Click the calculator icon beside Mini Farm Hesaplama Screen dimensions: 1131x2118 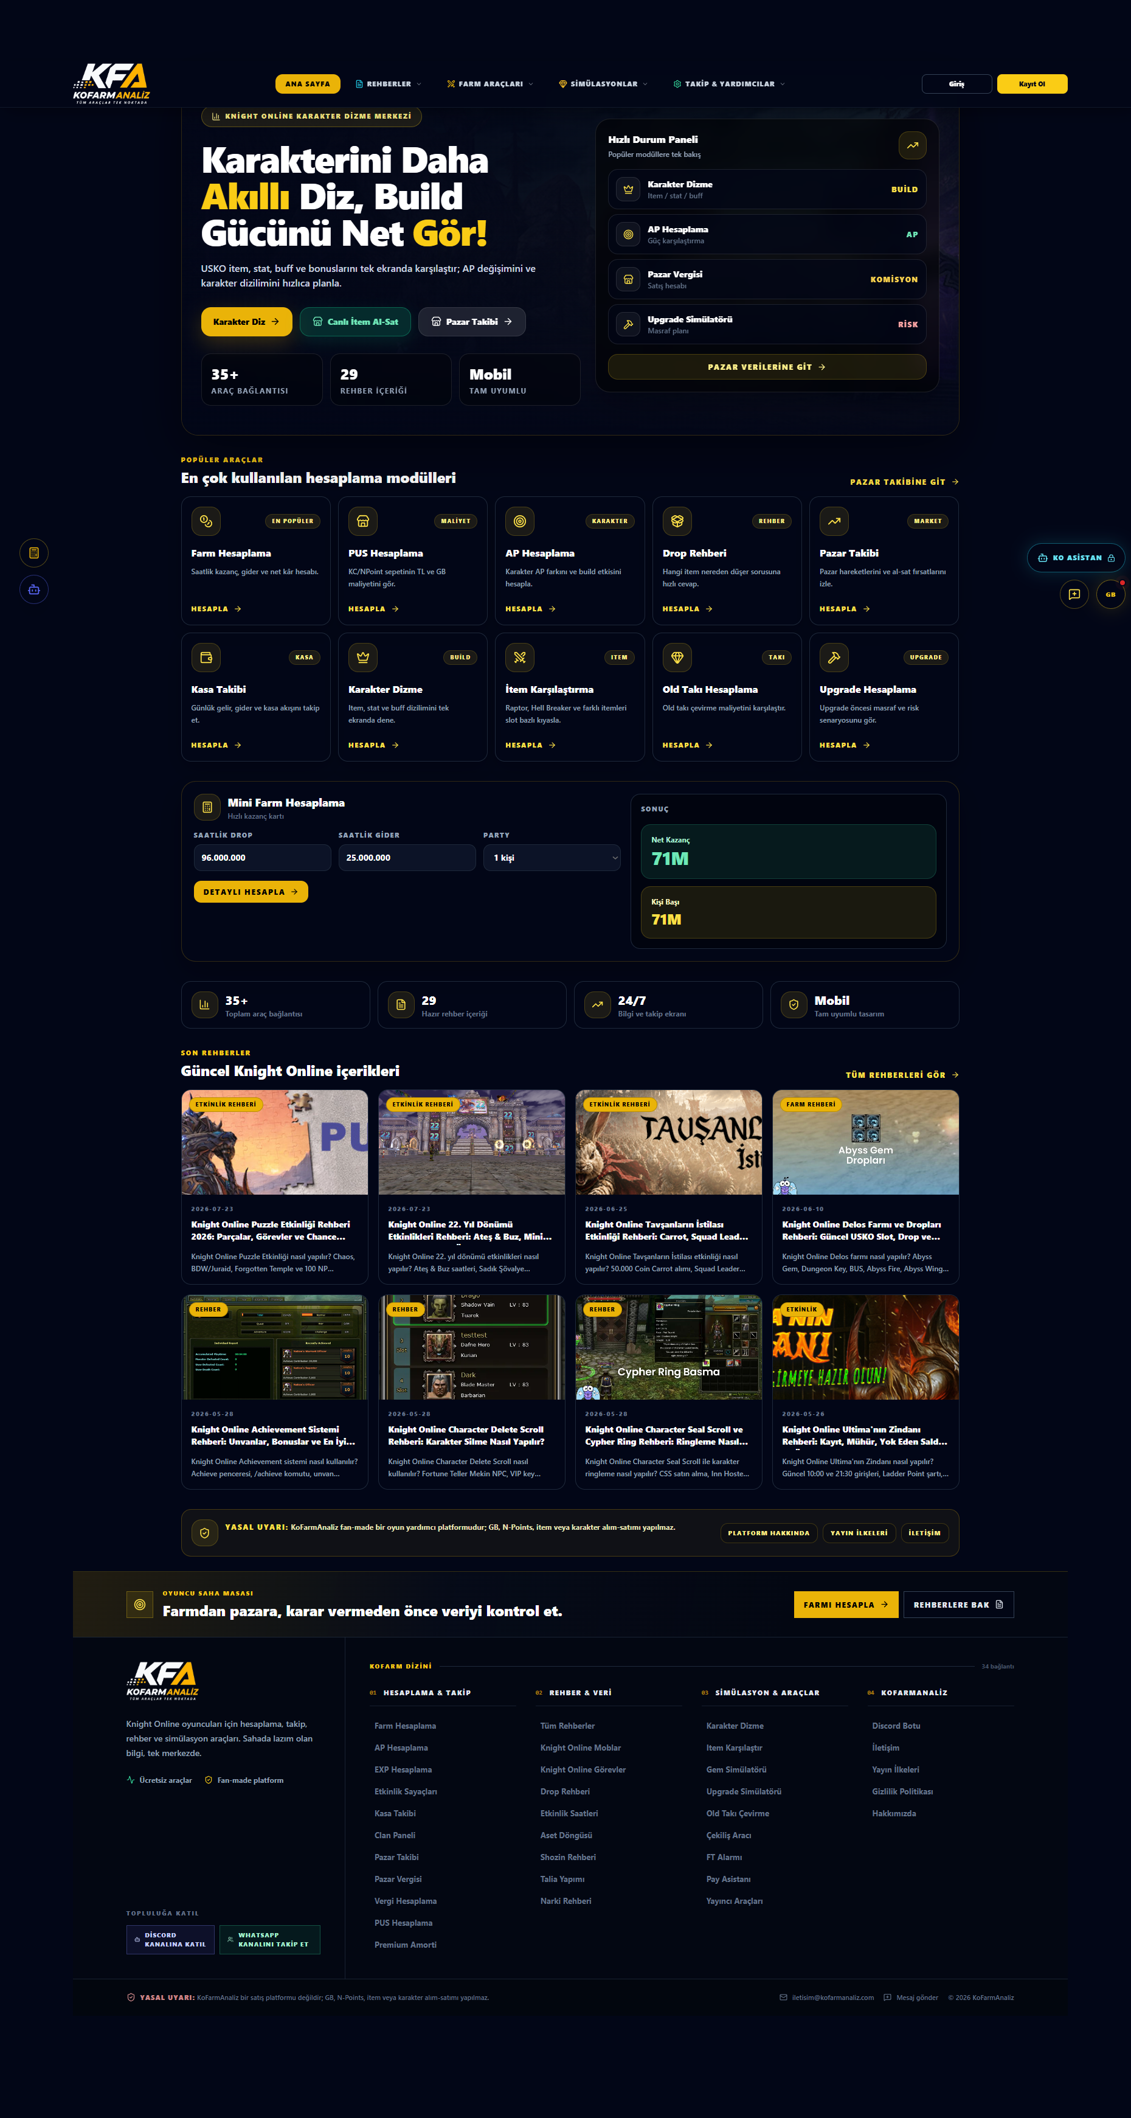coord(207,807)
